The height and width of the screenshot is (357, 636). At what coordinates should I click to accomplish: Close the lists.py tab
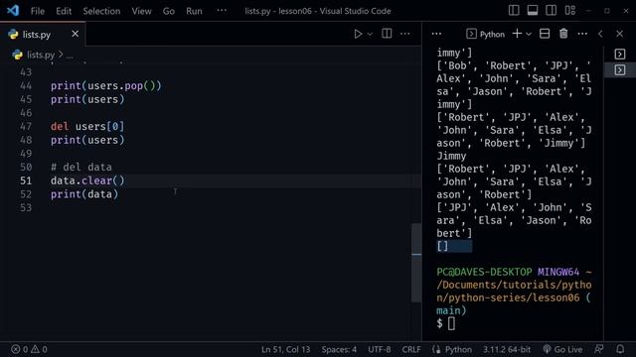76,34
